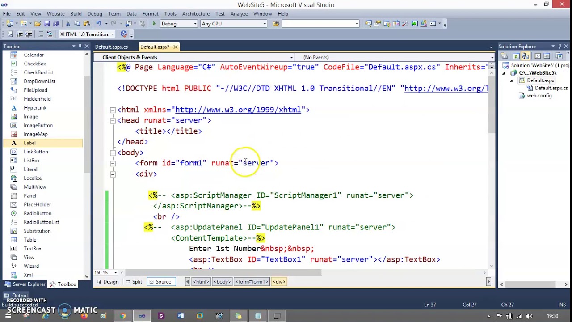
Task: Open the File menu
Action: [7, 14]
